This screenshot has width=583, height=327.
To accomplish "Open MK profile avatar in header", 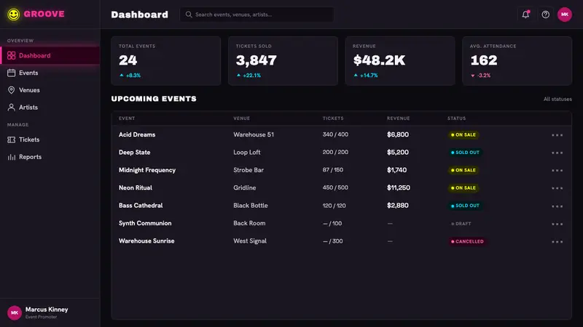I will click(564, 15).
